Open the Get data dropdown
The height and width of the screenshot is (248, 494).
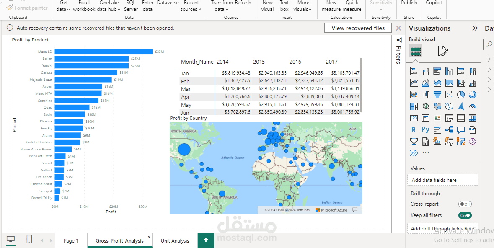pos(63,6)
